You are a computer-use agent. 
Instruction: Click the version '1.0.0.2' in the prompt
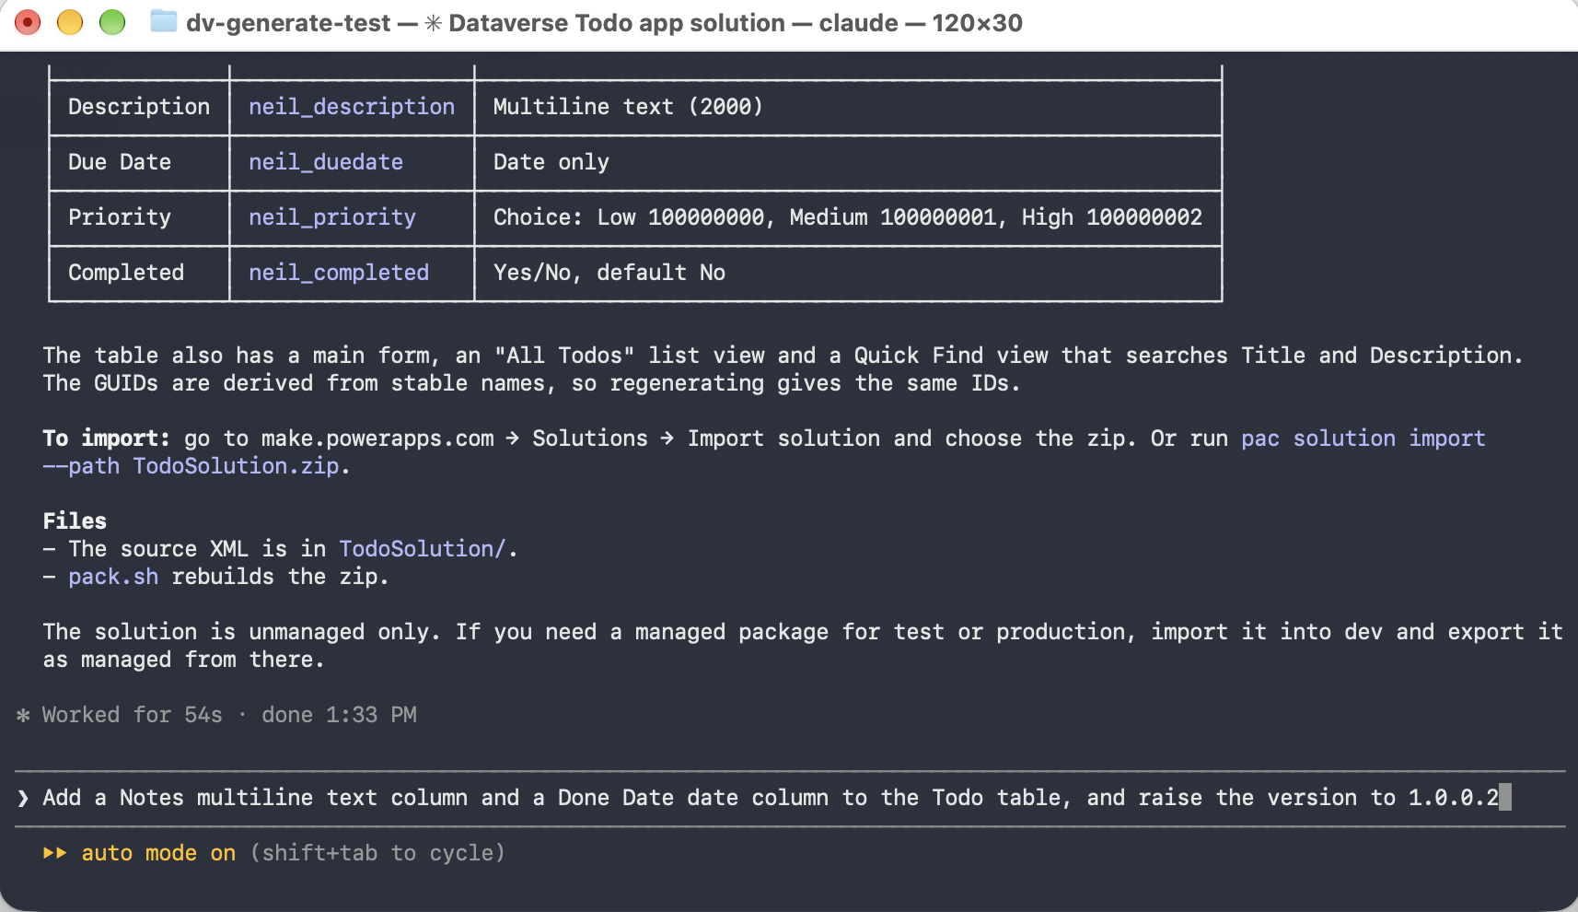pos(1454,798)
